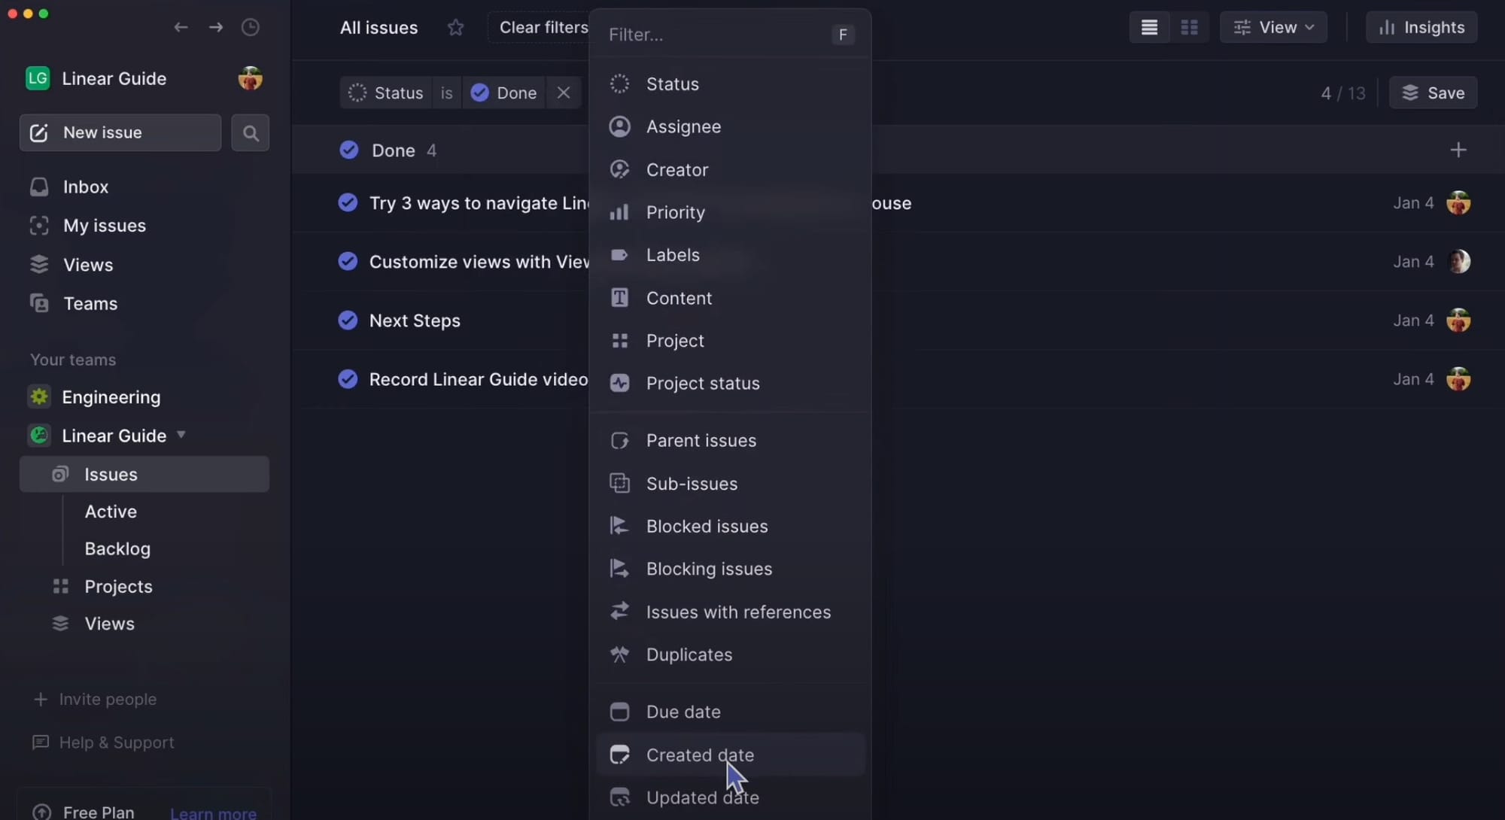Open Backlog issues sub-item

click(x=117, y=549)
